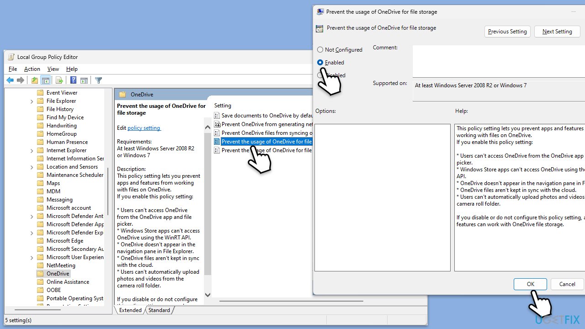Click the Local Group Policy Editor title icon
585x329 pixels.
11,57
